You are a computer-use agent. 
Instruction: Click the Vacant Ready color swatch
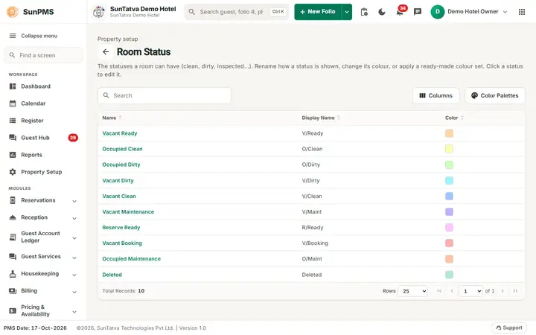coord(449,133)
